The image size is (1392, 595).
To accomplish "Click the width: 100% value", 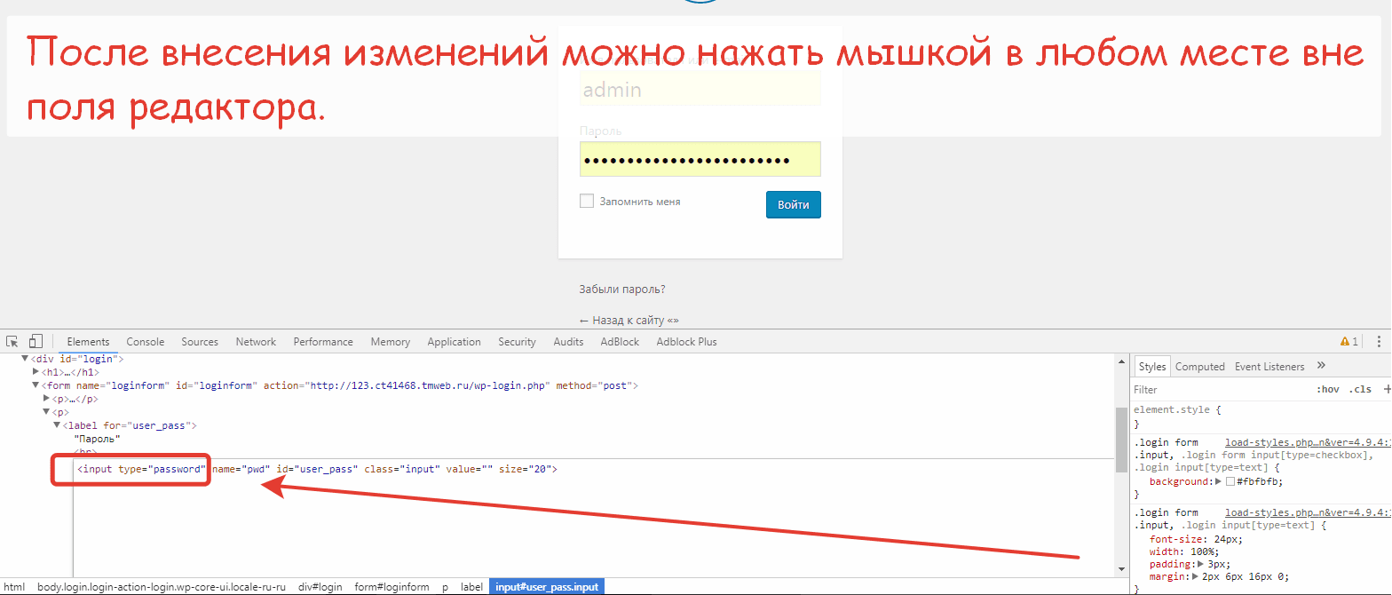I will tap(1230, 551).
